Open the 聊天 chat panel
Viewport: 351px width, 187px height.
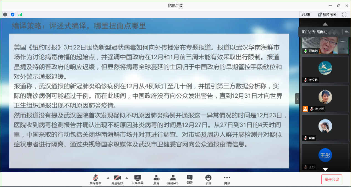(190, 179)
